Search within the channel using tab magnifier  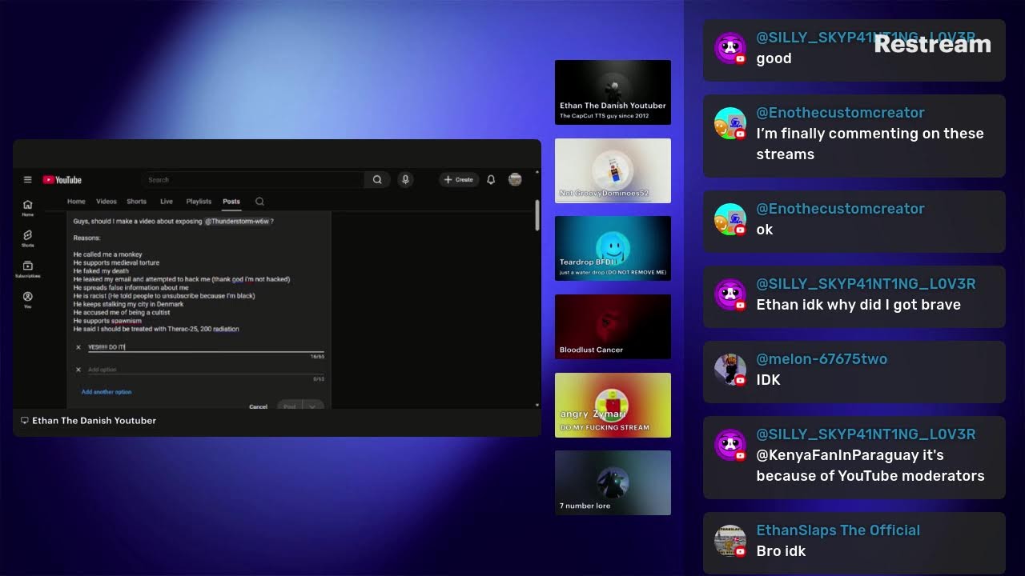click(259, 202)
